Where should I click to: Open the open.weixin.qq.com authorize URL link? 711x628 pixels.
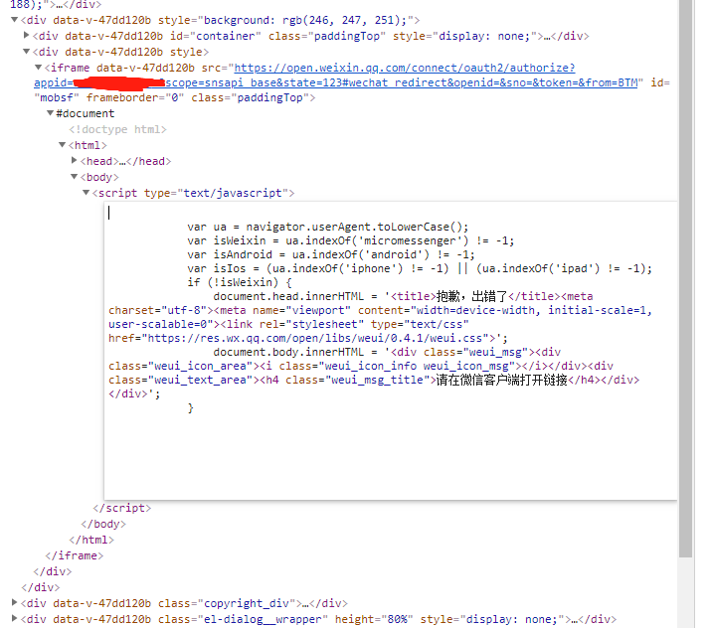pyautogui.click(x=405, y=68)
